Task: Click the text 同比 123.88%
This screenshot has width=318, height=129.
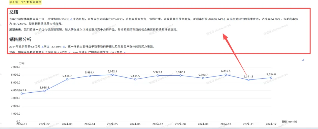Action: [x=53, y=47]
